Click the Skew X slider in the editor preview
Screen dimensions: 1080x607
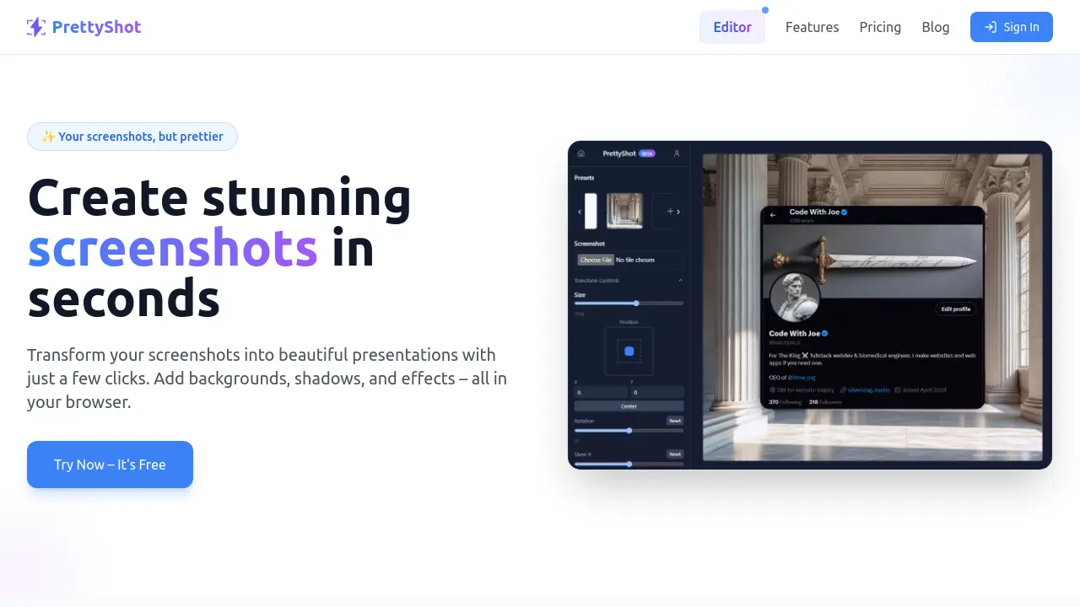tap(629, 464)
